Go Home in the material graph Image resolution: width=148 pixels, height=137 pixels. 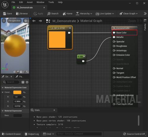point(67,14)
